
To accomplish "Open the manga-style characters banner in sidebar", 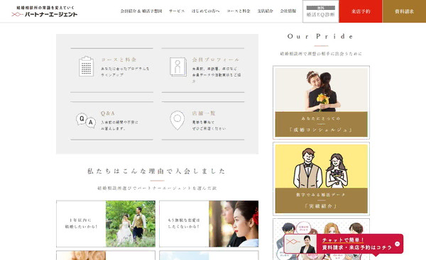I will pos(321,239).
